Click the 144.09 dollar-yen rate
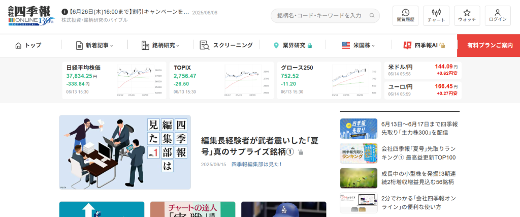Screen dimensions: 520x217 [x=444, y=67]
